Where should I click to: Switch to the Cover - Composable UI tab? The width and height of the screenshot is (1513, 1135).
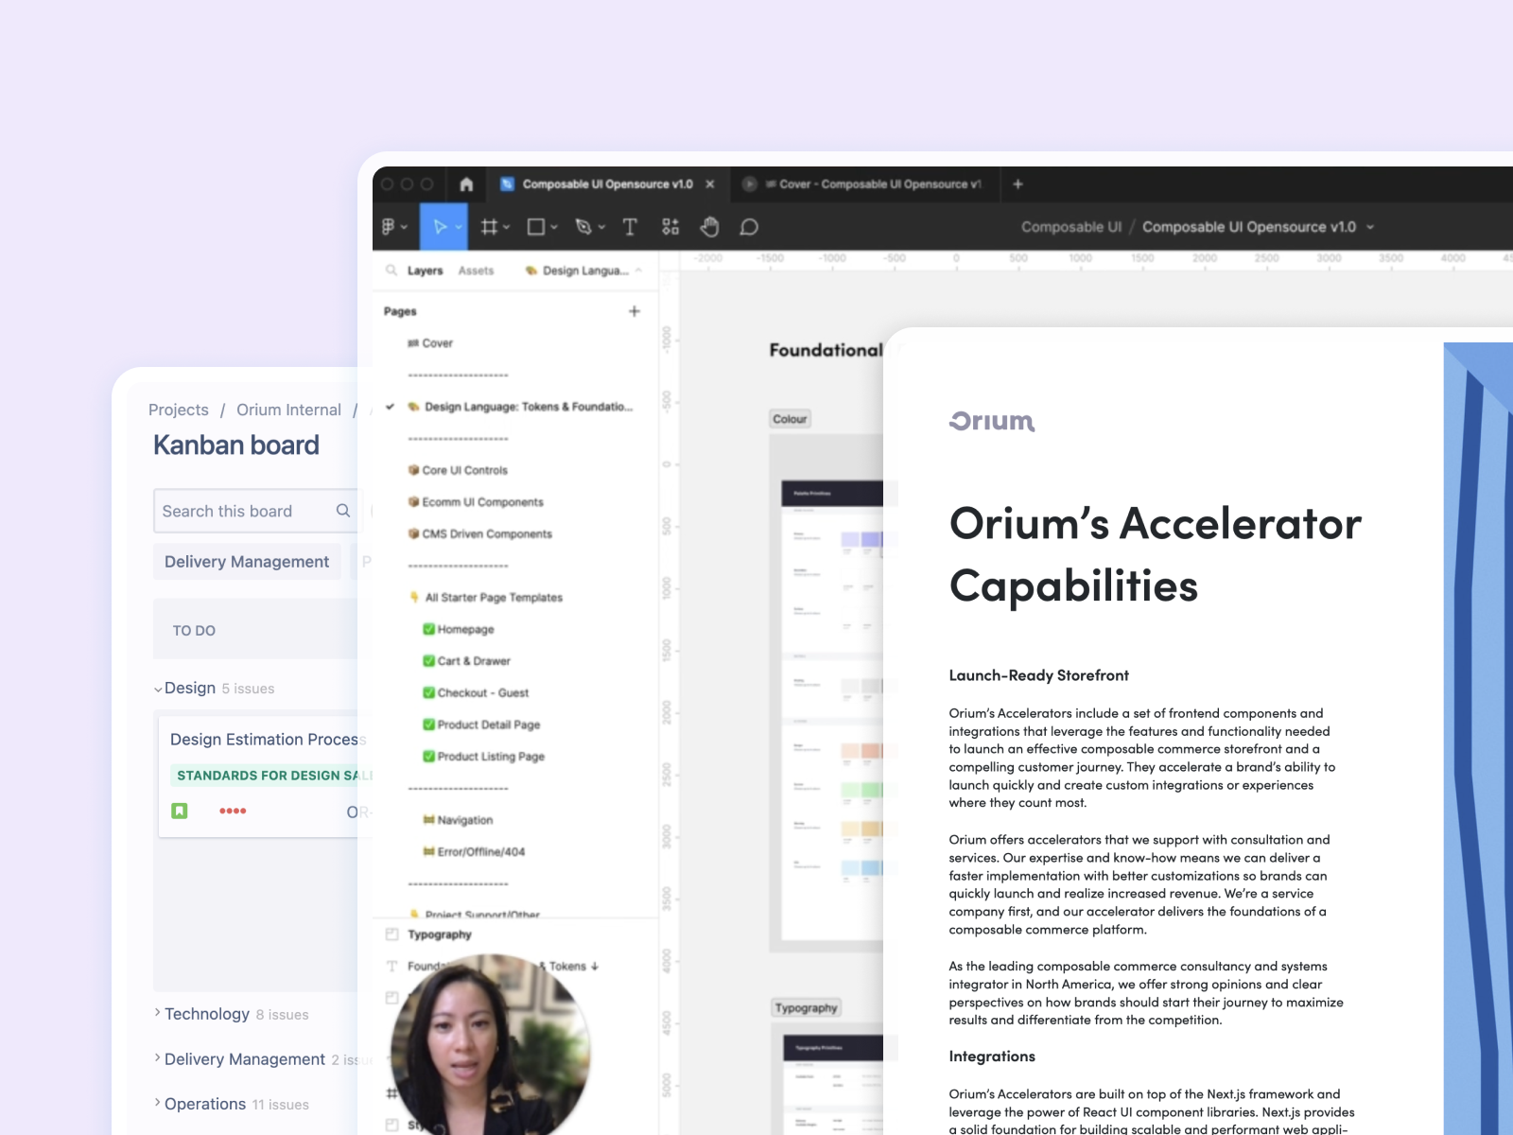coord(865,184)
